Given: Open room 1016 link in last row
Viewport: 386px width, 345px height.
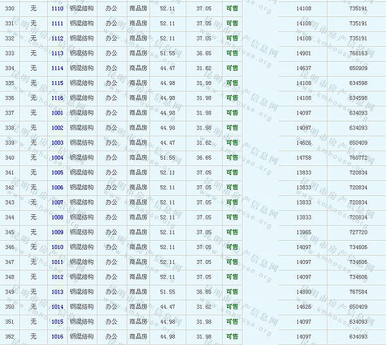Looking at the screenshot, I should pyautogui.click(x=57, y=337).
